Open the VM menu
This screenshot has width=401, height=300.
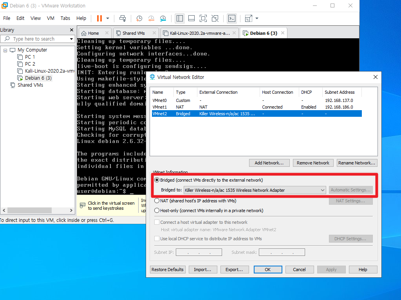(x=51, y=18)
